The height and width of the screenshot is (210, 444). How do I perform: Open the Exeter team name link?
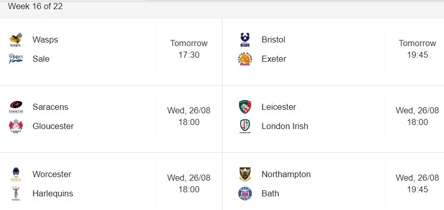click(274, 59)
